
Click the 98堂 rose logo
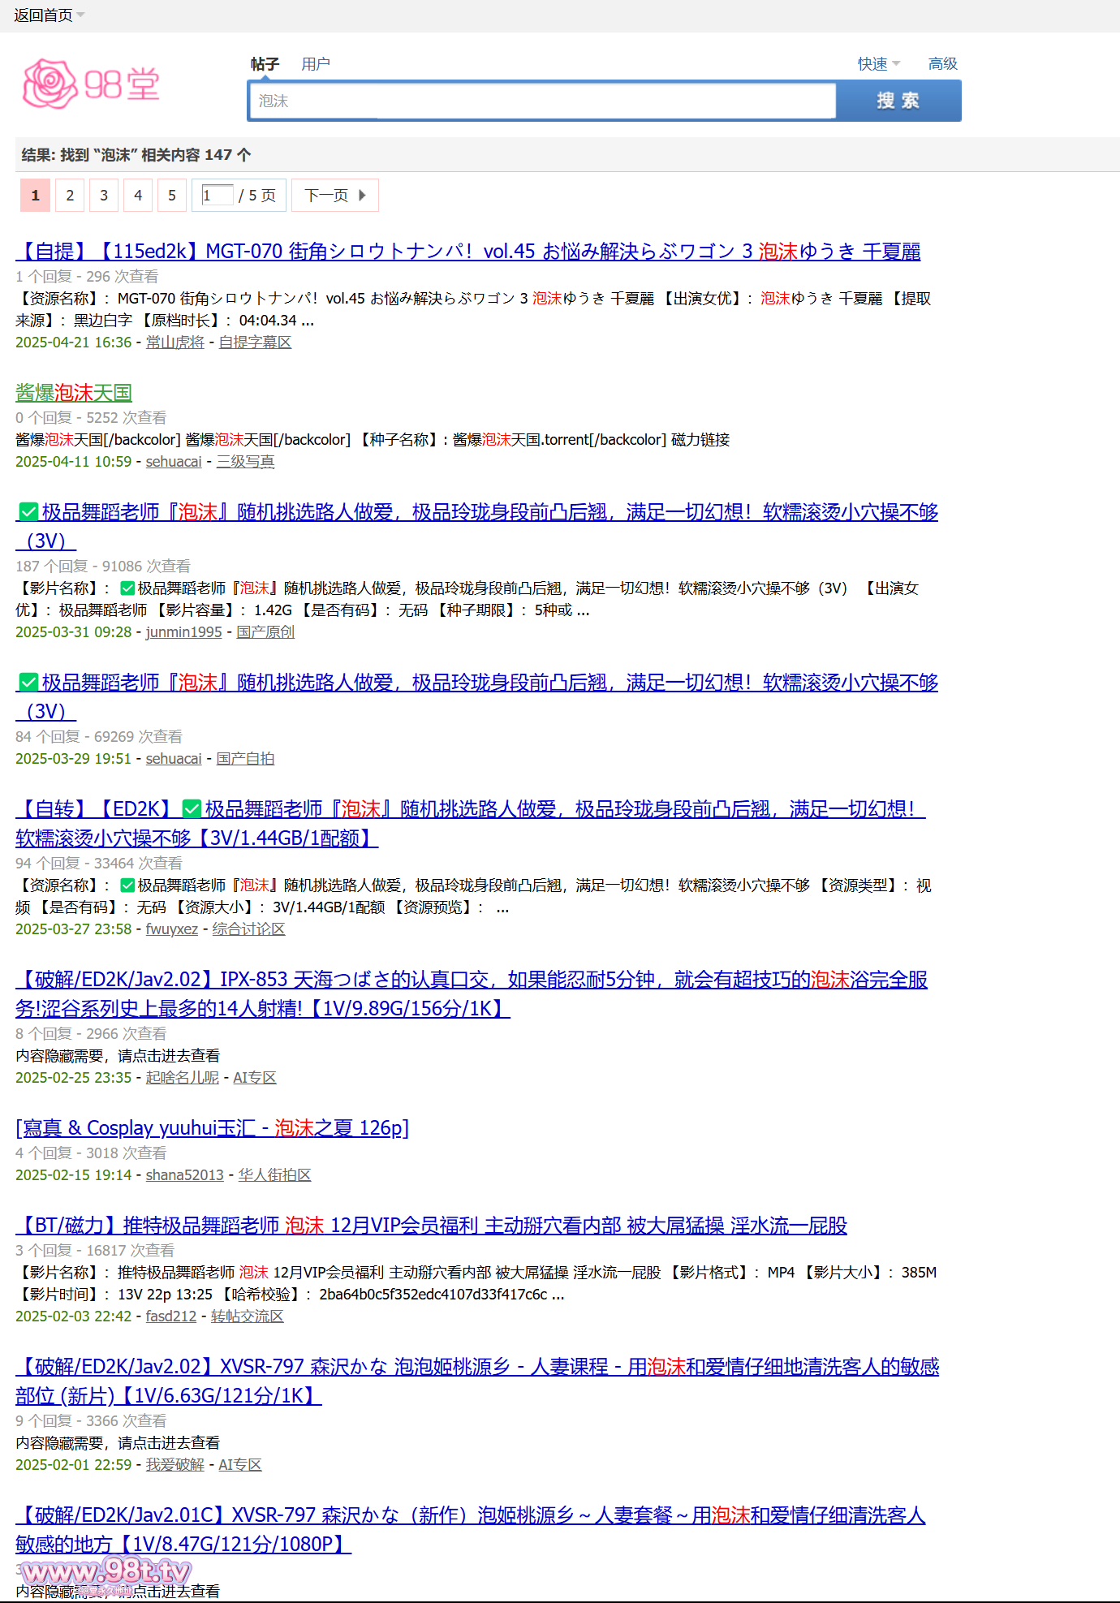[x=90, y=84]
